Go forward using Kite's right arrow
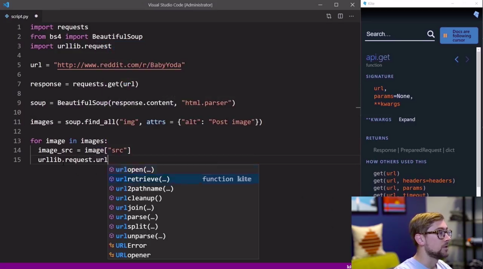Screen dimensions: 483x269 [x=467, y=60]
